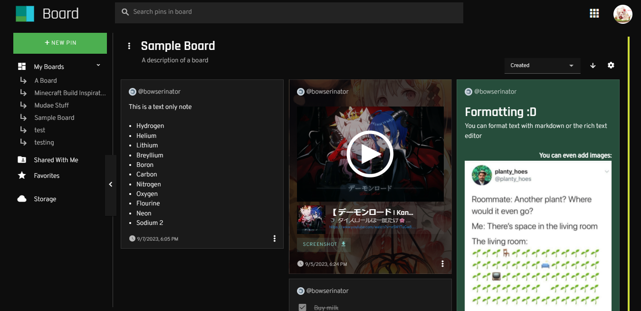Open options menu on text note pin
Image resolution: width=641 pixels, height=311 pixels.
coord(274,239)
